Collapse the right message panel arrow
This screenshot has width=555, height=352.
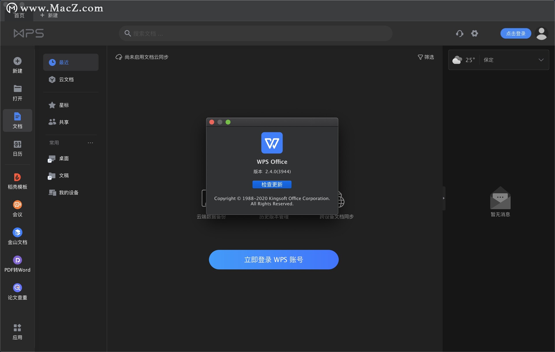pos(444,198)
